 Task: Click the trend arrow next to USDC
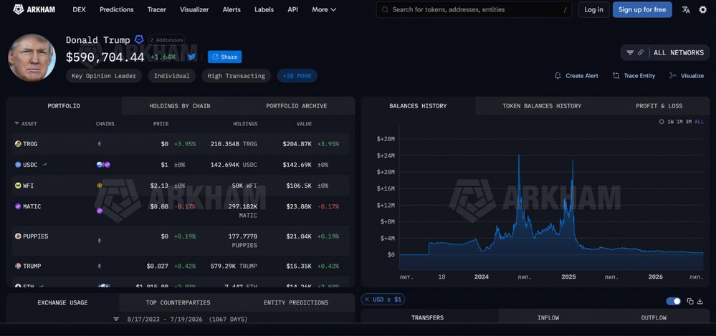44,165
